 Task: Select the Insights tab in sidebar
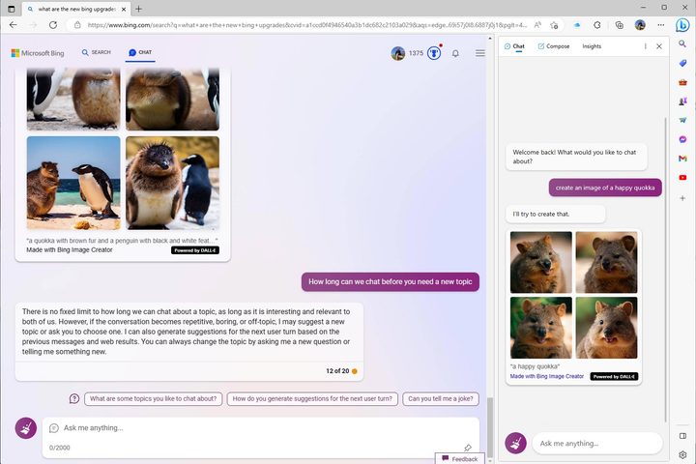[x=592, y=46]
